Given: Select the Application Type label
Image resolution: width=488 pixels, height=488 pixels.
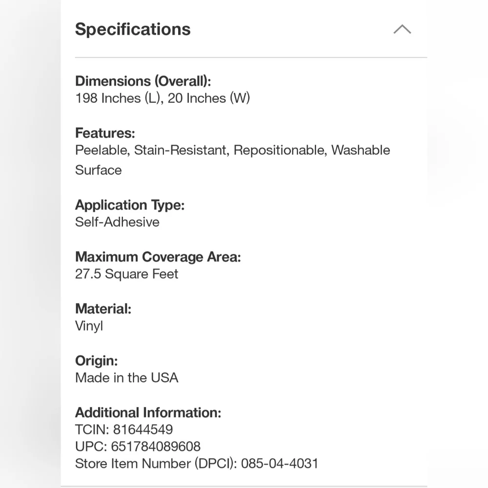Looking at the screenshot, I should tap(130, 205).
